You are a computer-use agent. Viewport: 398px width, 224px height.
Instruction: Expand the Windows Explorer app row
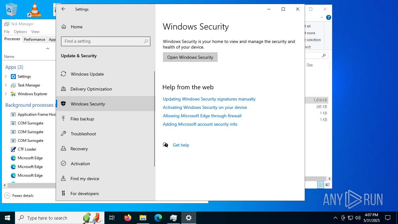[x=6, y=94]
